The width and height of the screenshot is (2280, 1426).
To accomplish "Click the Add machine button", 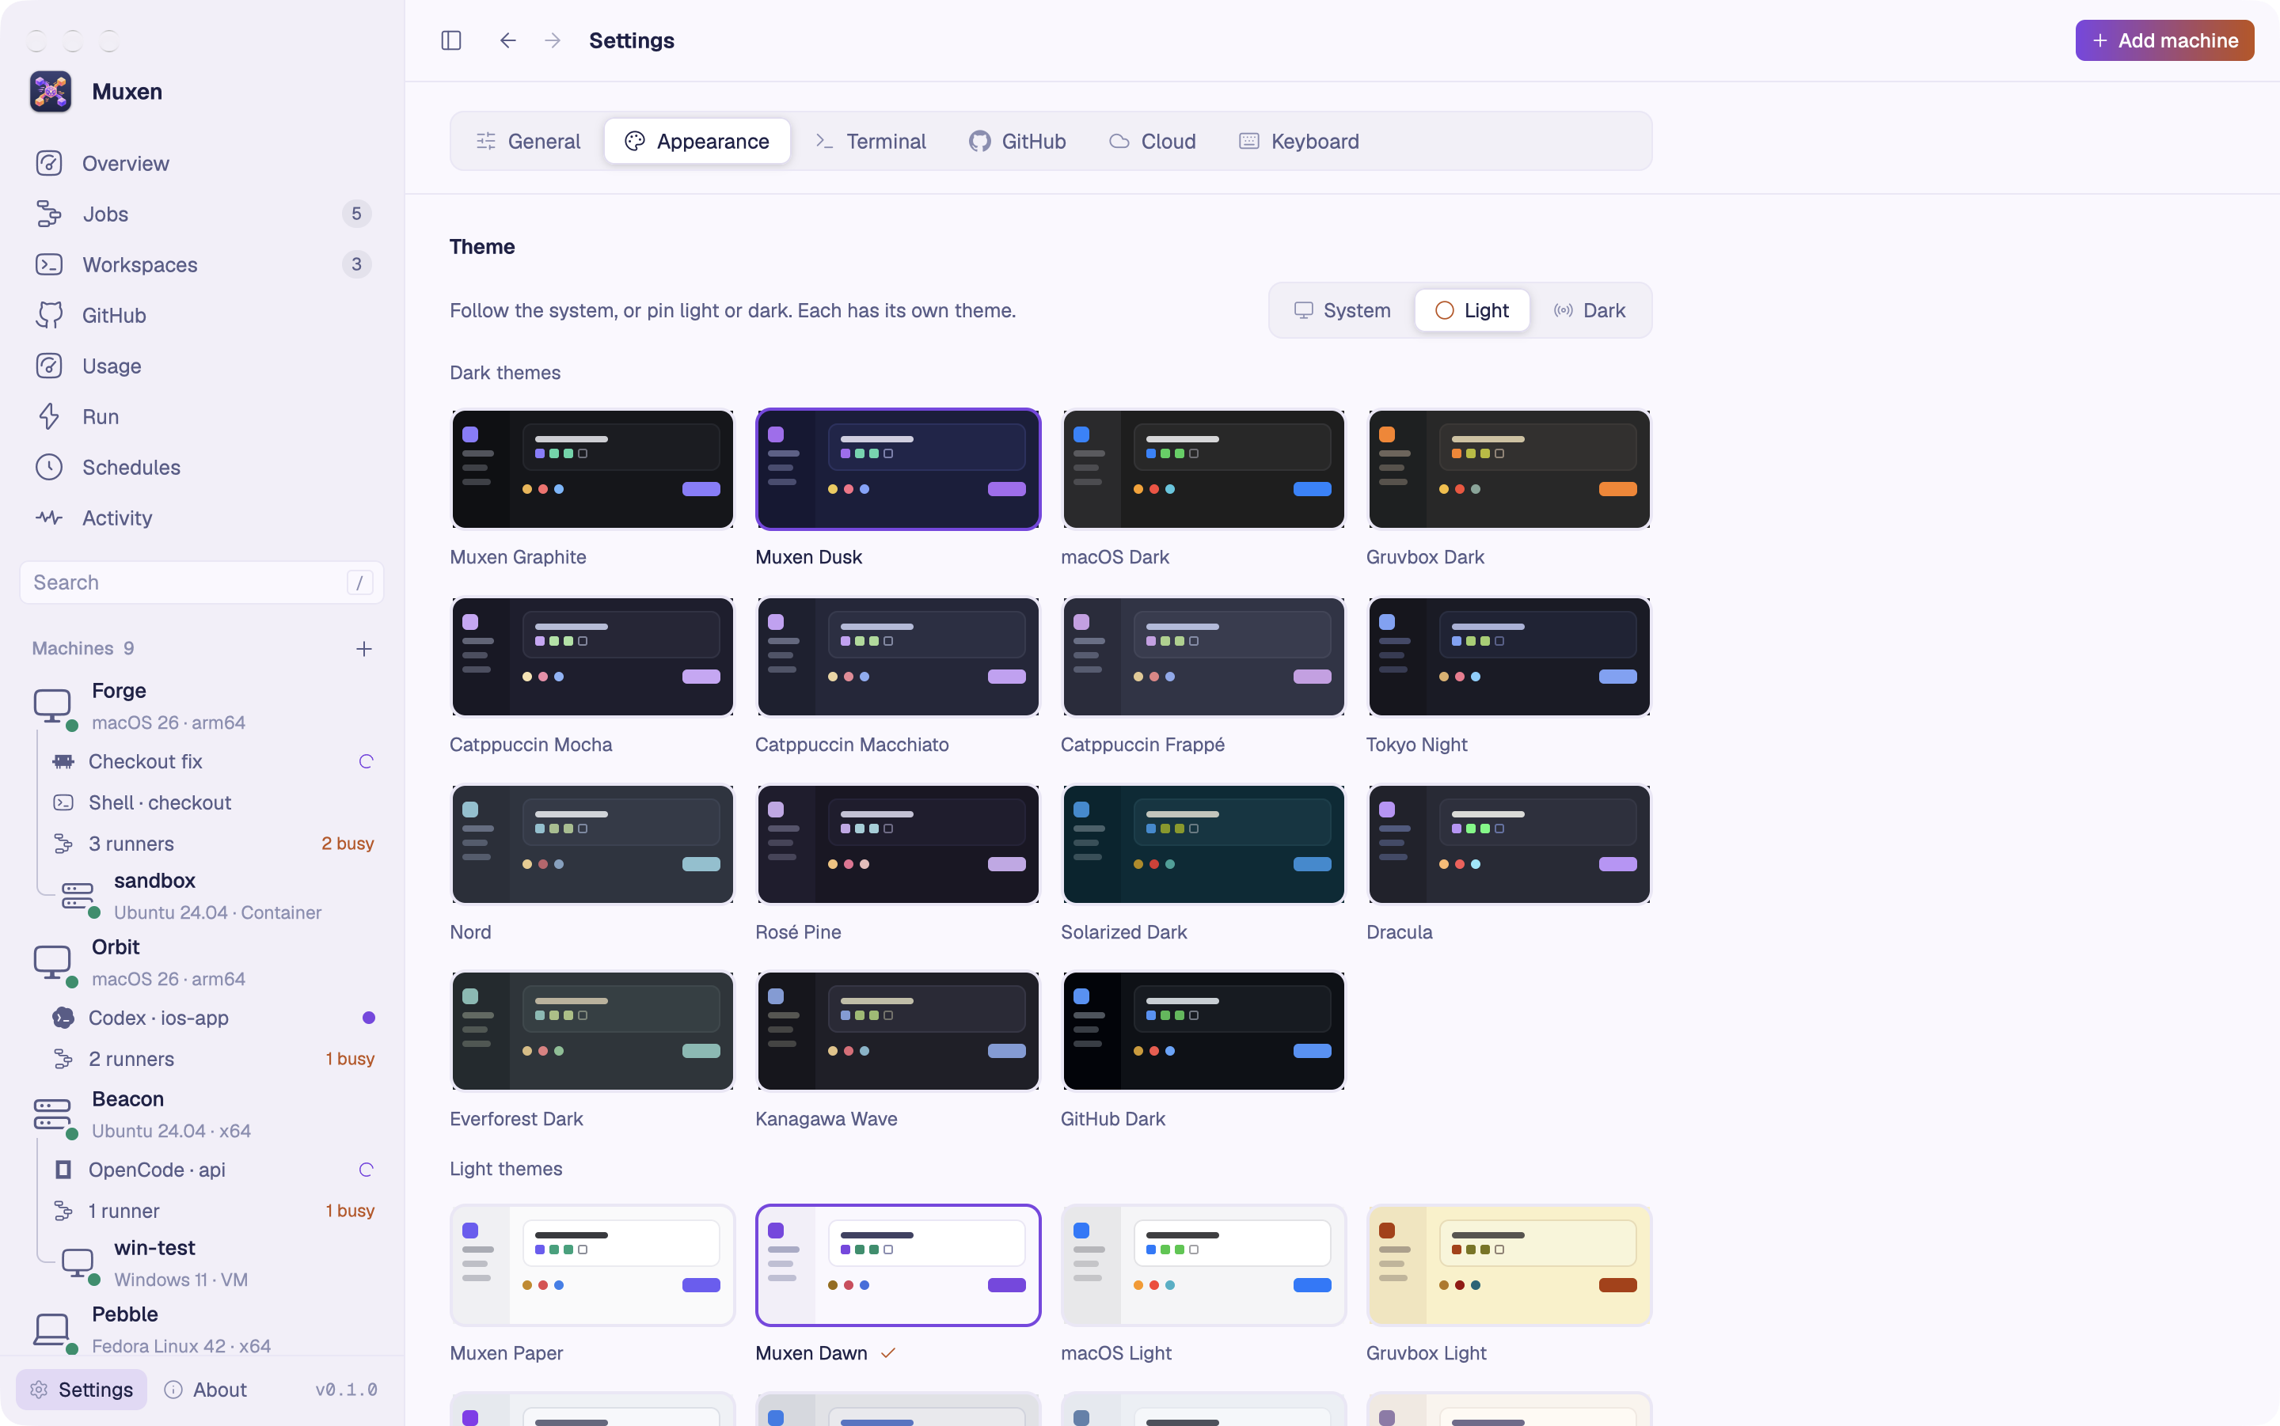I will click(2164, 40).
